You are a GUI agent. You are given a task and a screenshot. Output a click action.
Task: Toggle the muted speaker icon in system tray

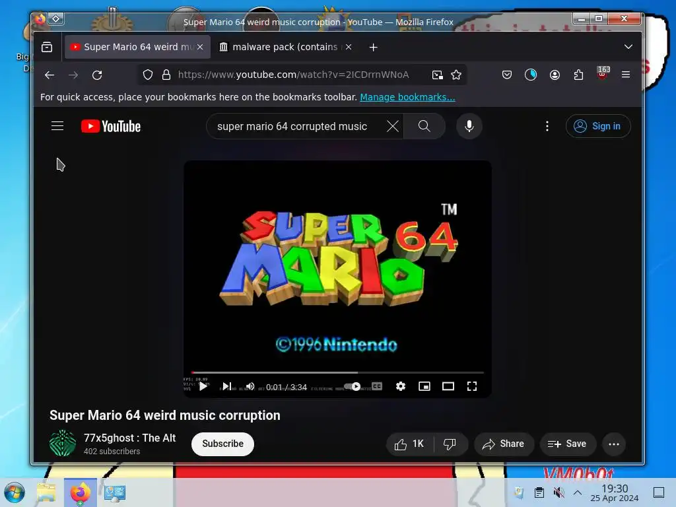pos(558,492)
